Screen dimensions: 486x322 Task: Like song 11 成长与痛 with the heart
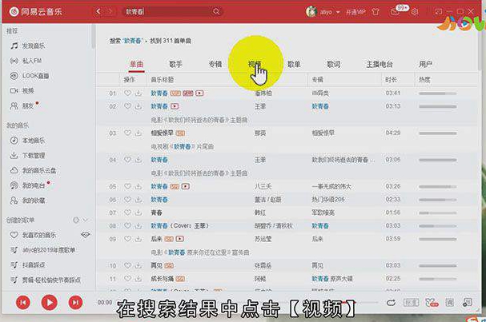pos(127,279)
